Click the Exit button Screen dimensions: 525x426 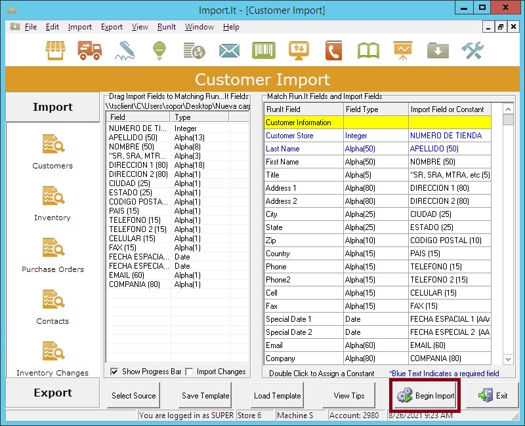(492, 396)
